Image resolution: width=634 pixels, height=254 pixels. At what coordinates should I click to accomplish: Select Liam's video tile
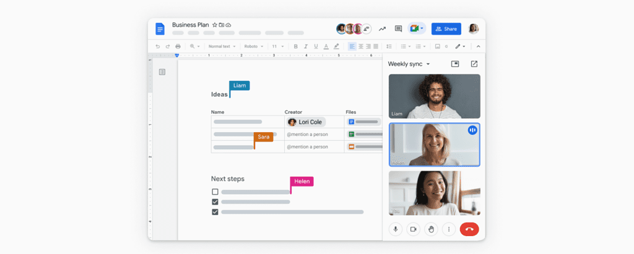(x=435, y=96)
